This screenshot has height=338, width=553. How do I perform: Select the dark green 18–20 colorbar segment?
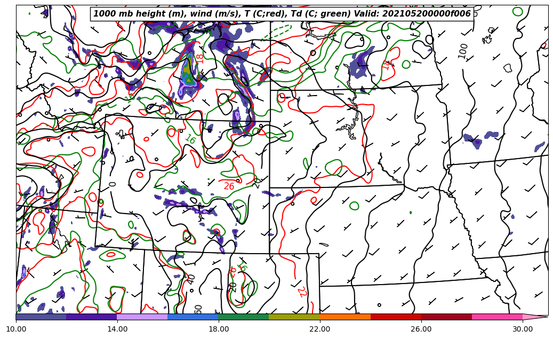[x=243, y=317]
